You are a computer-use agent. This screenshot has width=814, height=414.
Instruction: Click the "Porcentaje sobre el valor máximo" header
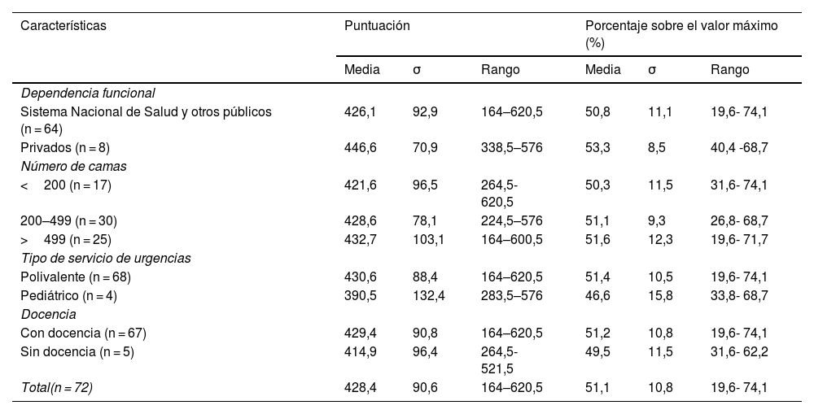681,26
